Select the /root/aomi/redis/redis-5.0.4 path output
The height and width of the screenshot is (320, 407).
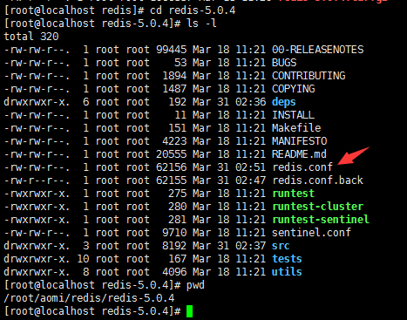tap(89, 298)
